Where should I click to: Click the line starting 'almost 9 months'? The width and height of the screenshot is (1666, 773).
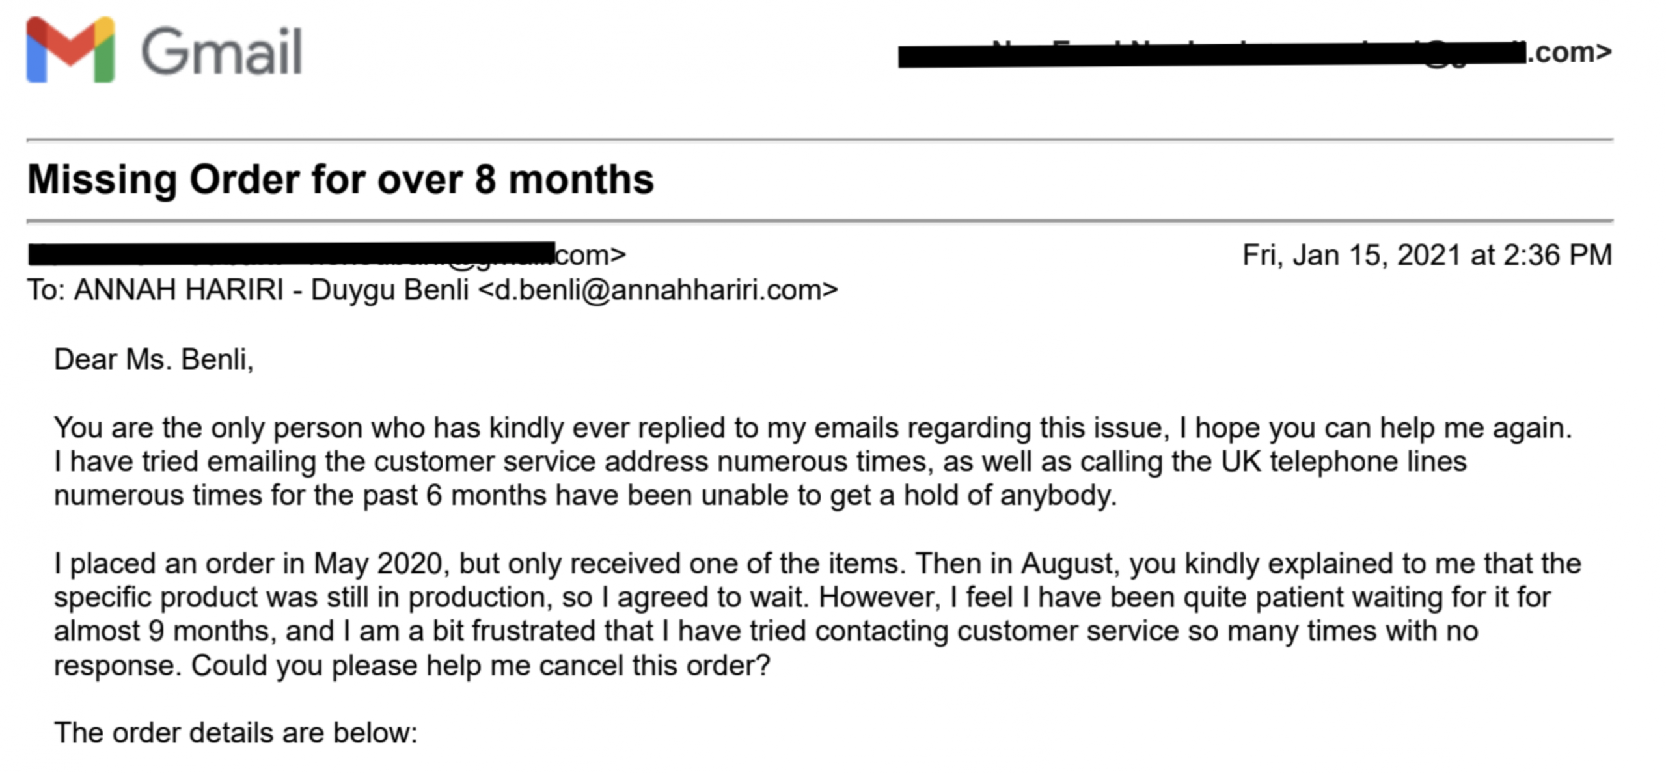coord(765,631)
